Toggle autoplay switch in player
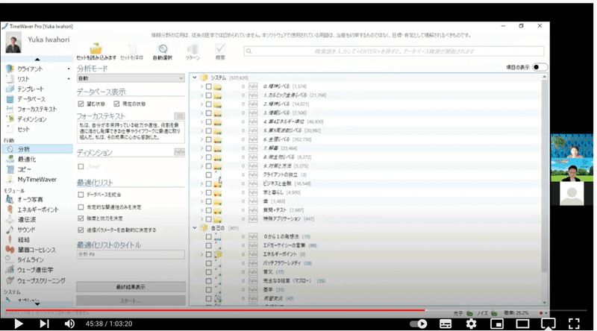597x331 pixels. coord(418,324)
